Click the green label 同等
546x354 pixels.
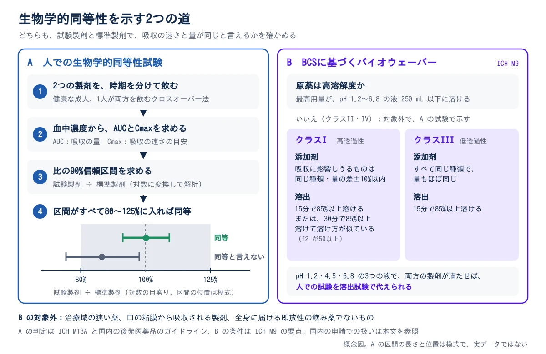[221, 237]
